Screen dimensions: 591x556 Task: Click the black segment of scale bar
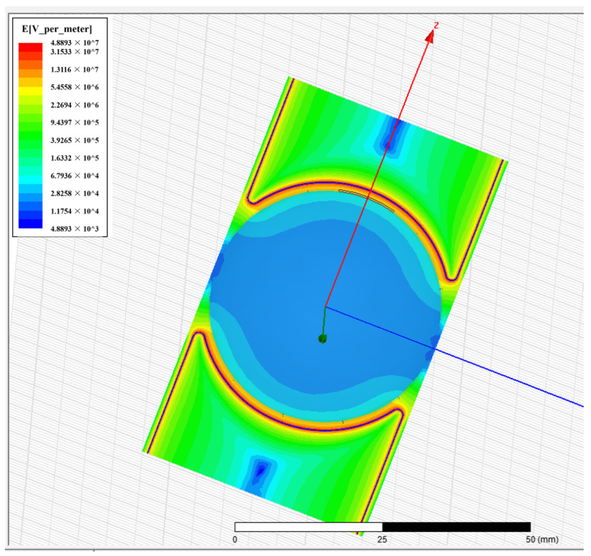point(457,526)
